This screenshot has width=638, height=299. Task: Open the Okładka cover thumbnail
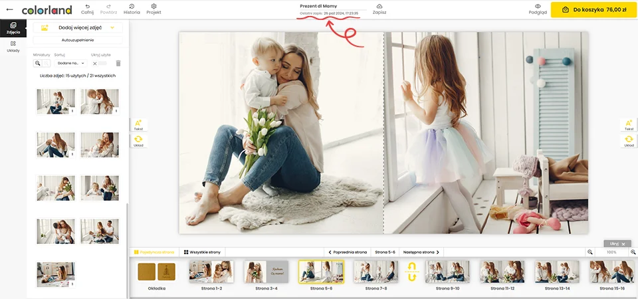point(157,272)
